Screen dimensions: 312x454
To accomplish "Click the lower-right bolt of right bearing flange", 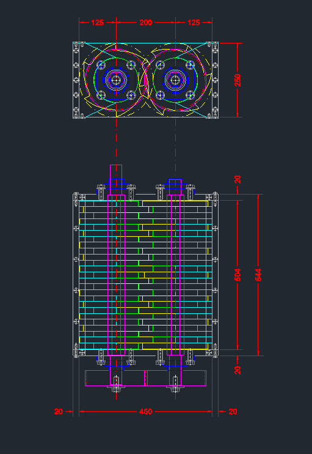I will tap(190, 95).
